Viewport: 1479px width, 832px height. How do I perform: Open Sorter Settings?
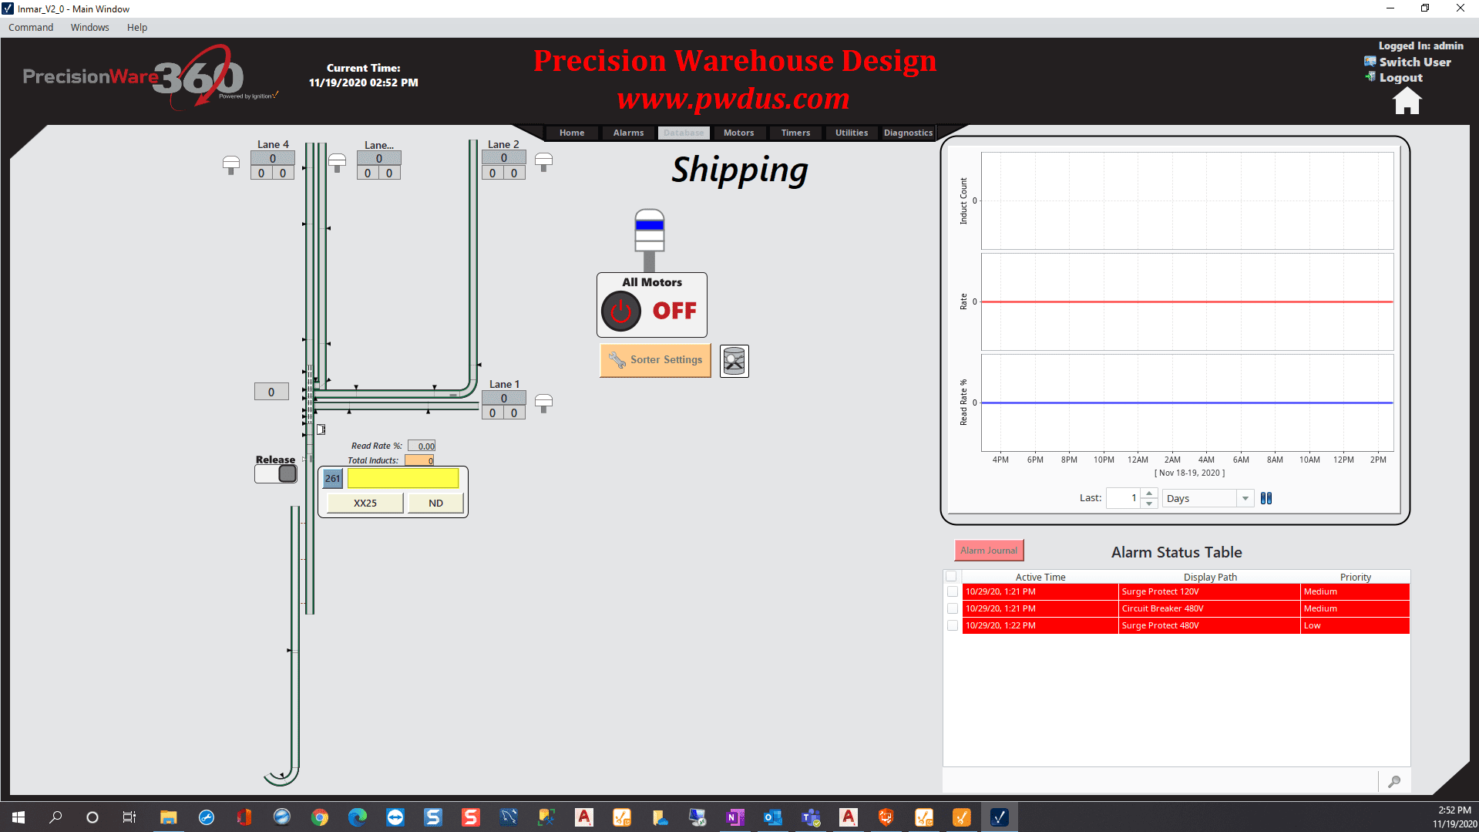(x=655, y=360)
